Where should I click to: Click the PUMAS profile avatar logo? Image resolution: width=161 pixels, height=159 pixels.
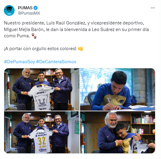pos(9,10)
